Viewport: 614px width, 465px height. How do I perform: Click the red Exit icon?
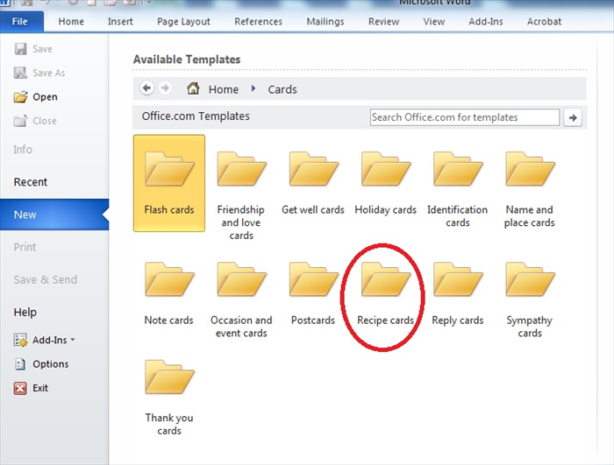pyautogui.click(x=20, y=388)
